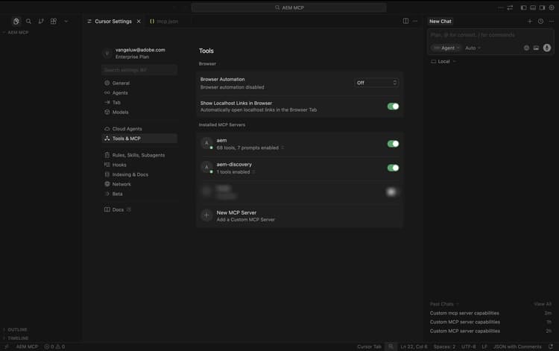Toggle the primary sidebar layout icon

coord(523,7)
